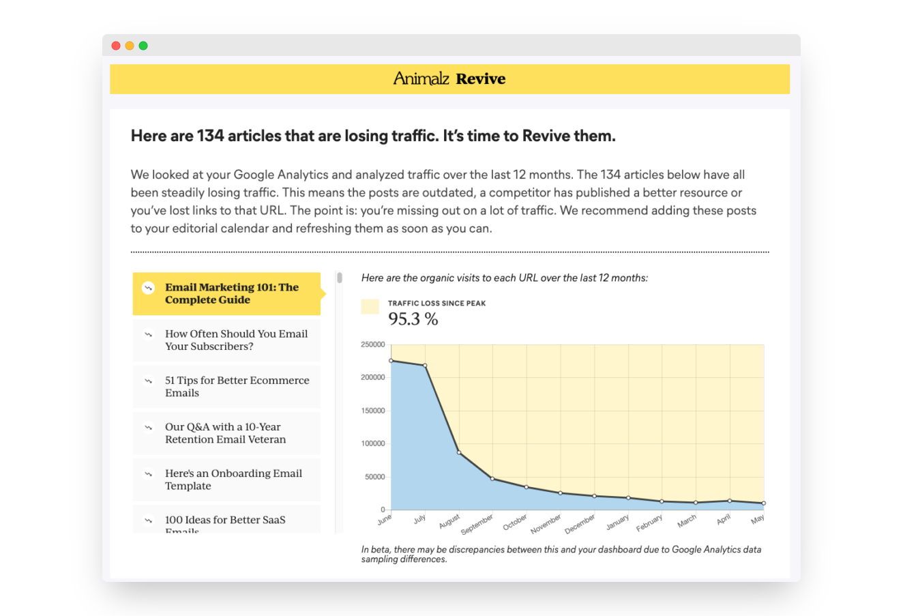This screenshot has width=903, height=616.
Task: Click the trend icon beside Our Q&A with a 10-Year Veteran
Action: tap(148, 427)
